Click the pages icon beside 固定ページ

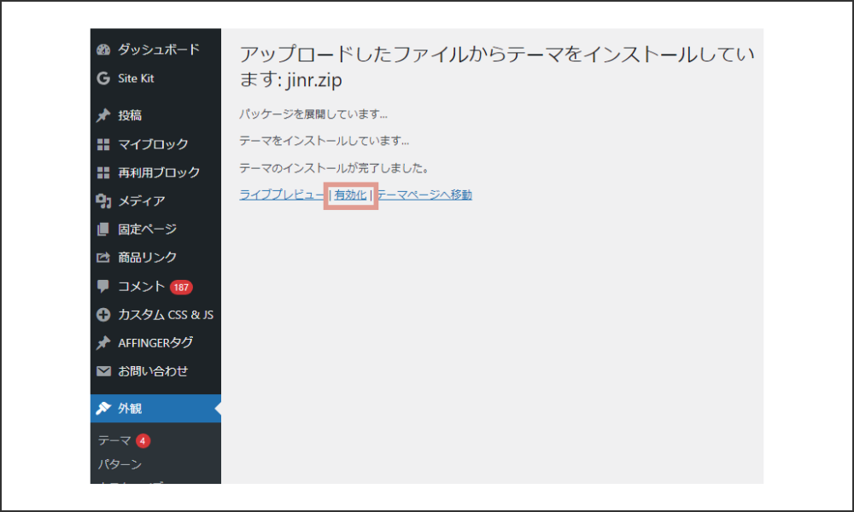[103, 229]
